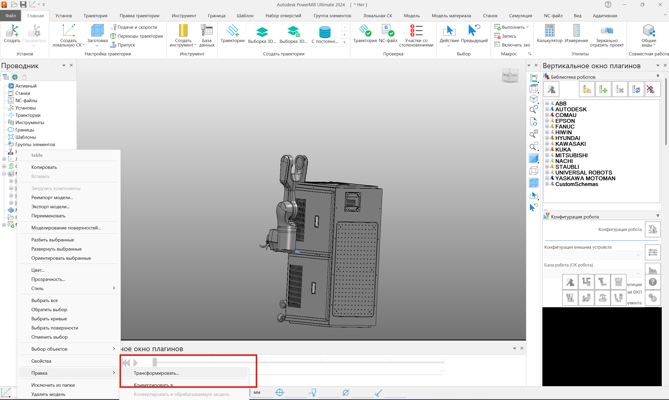Screen dimensions: 669x400
Task: Click Переходы траектории button
Action: click(x=137, y=36)
